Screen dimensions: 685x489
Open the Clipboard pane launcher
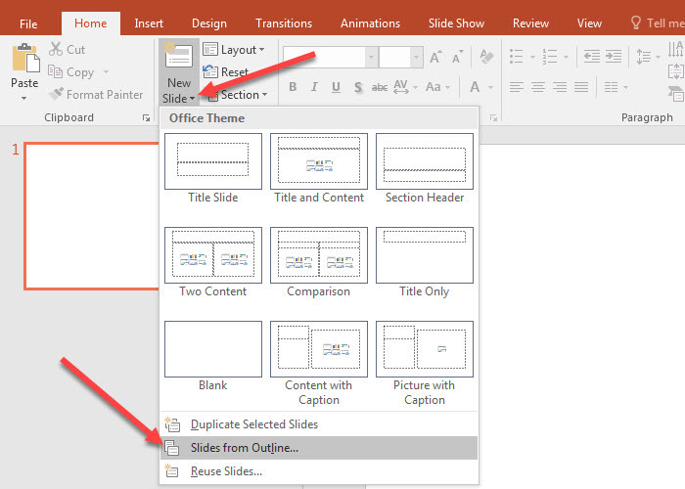[146, 118]
